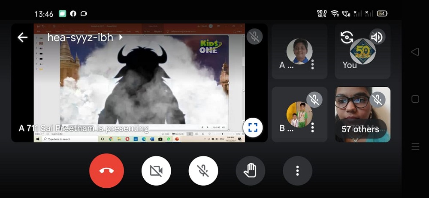The height and width of the screenshot is (198, 429).
Task: Go back using the top-left arrow
Action: [x=22, y=37]
